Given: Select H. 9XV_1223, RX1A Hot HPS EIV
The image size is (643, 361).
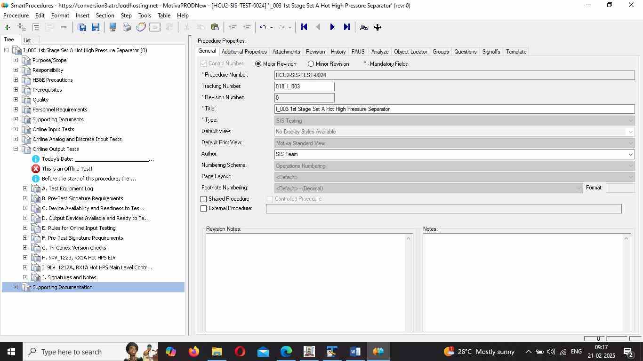Looking at the screenshot, I should tap(79, 258).
